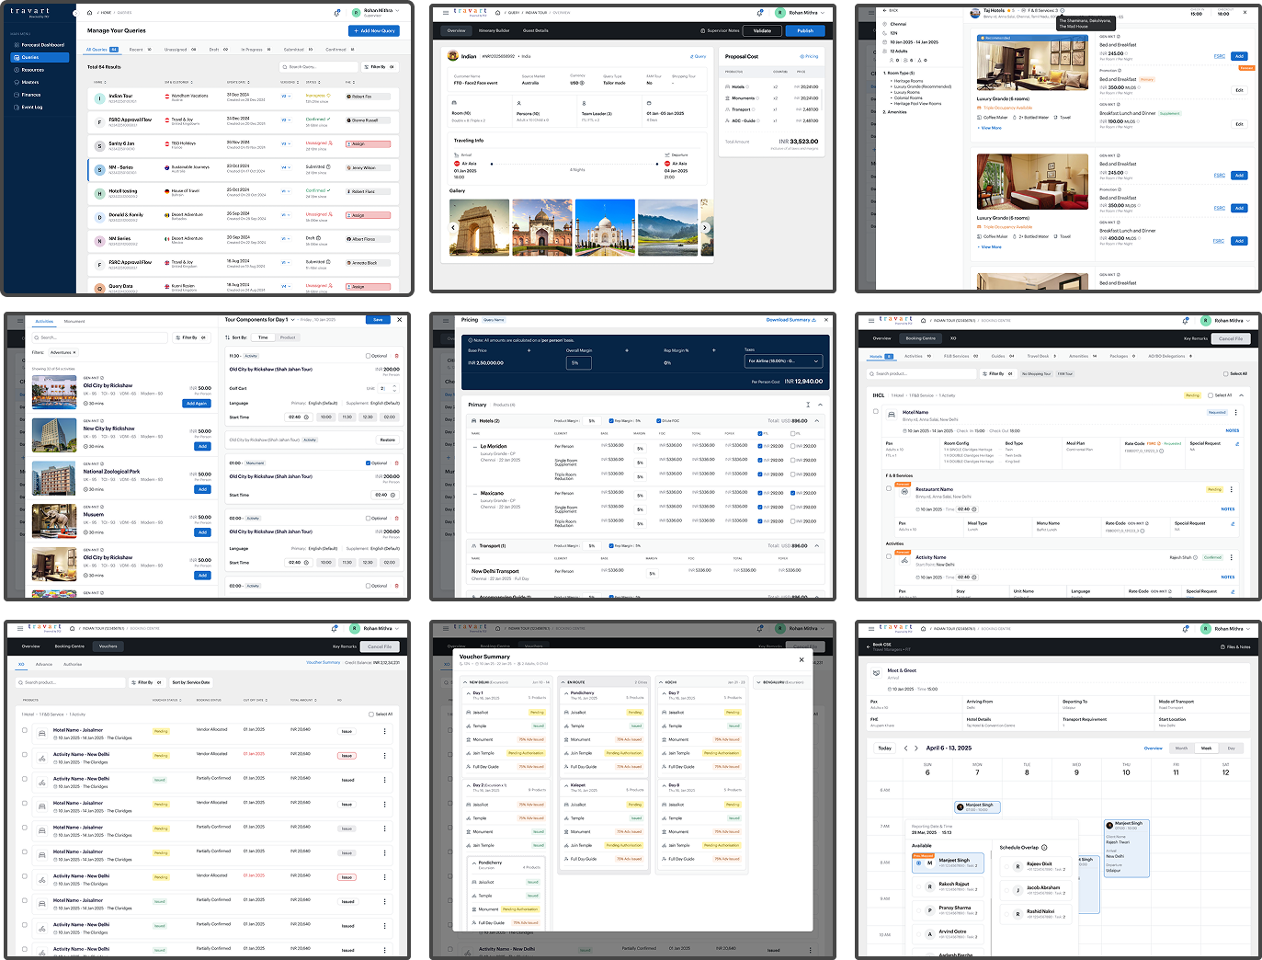This screenshot has width=1262, height=960.
Task: Toggle Select All in Vouchers product list
Action: 371,714
